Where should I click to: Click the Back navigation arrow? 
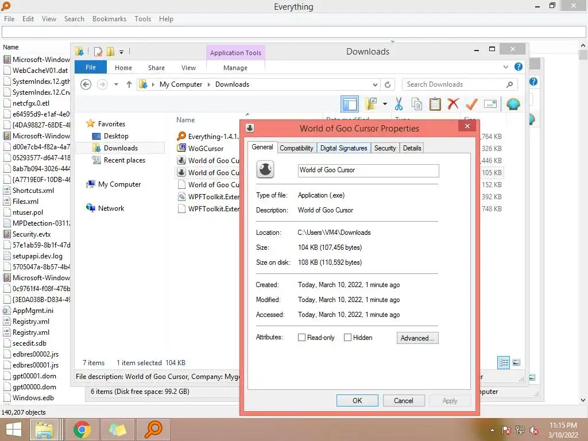[x=86, y=84]
